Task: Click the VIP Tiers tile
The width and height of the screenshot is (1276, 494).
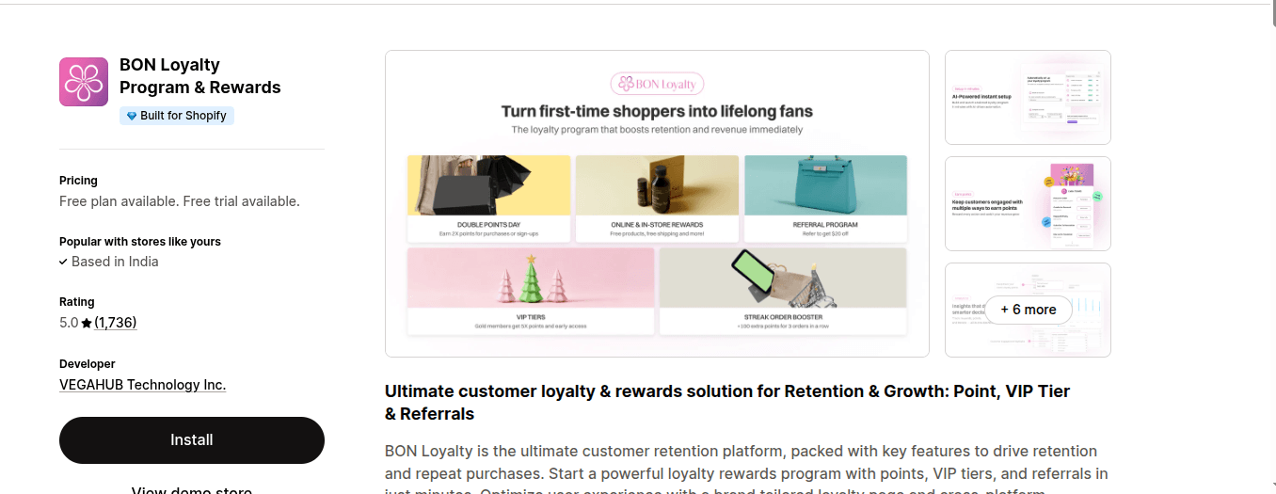Action: click(x=531, y=291)
